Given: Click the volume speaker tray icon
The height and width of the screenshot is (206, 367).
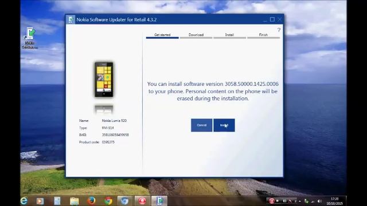Looking at the screenshot, I should pyautogui.click(x=319, y=201).
